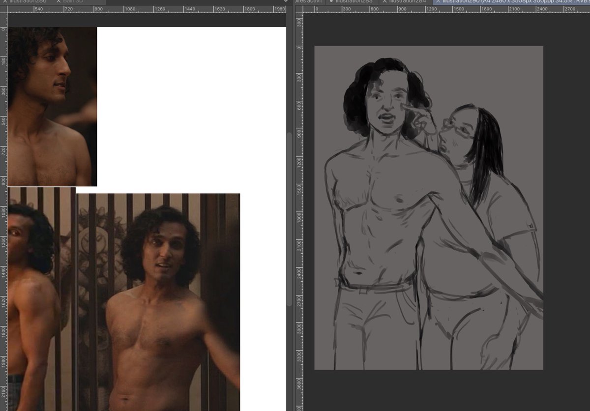Click the left pane vertical scrollbar handle
Screen dimensions: 590x411
pyautogui.click(x=289, y=220)
